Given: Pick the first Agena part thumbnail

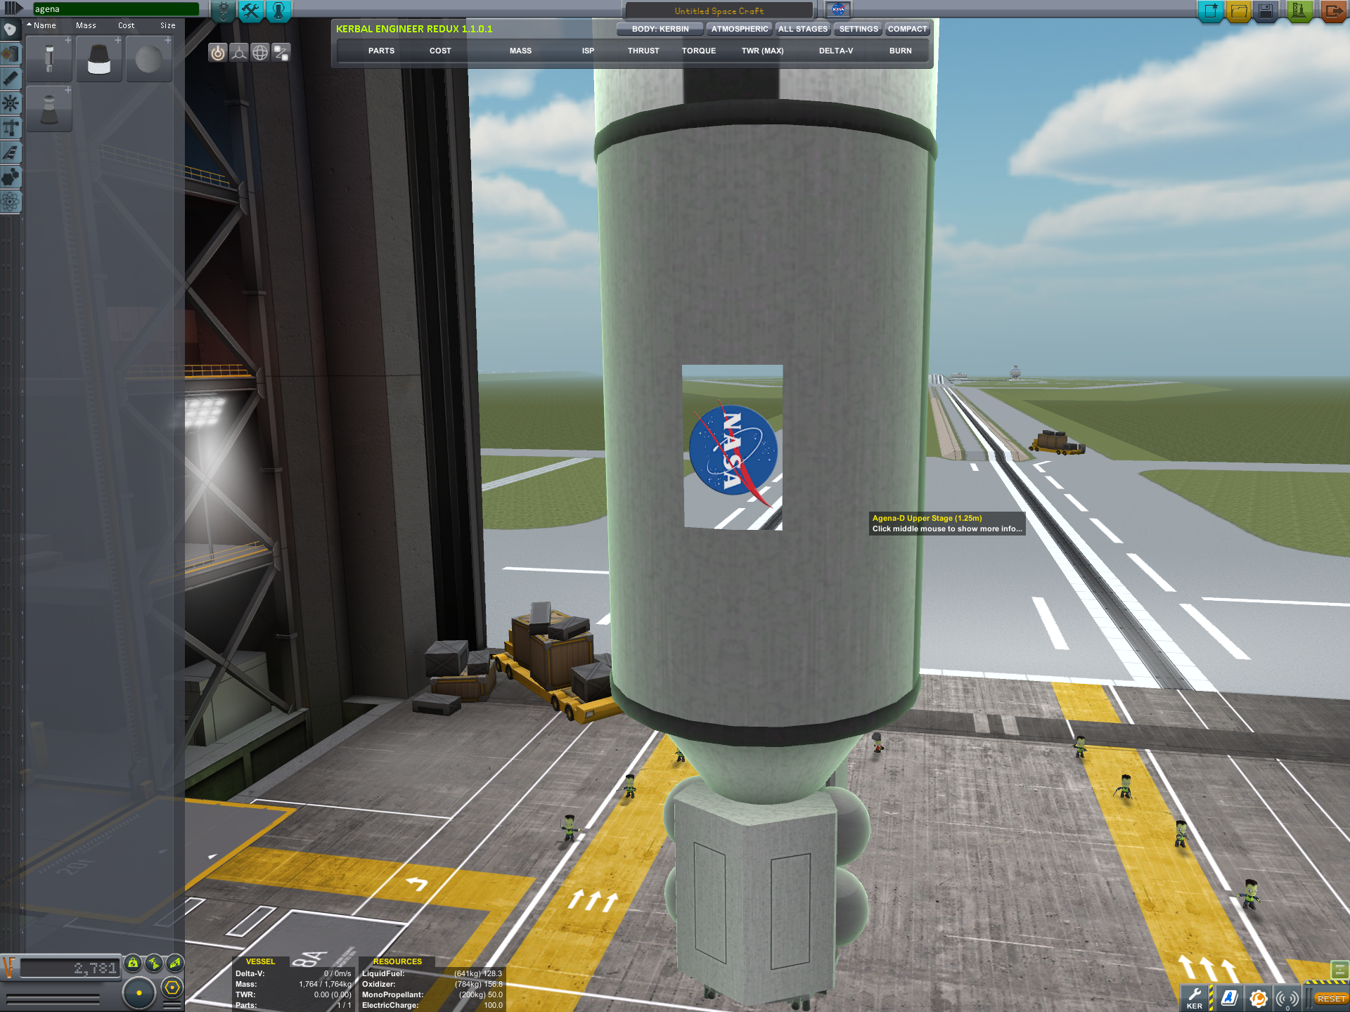Looking at the screenshot, I should pyautogui.click(x=49, y=59).
